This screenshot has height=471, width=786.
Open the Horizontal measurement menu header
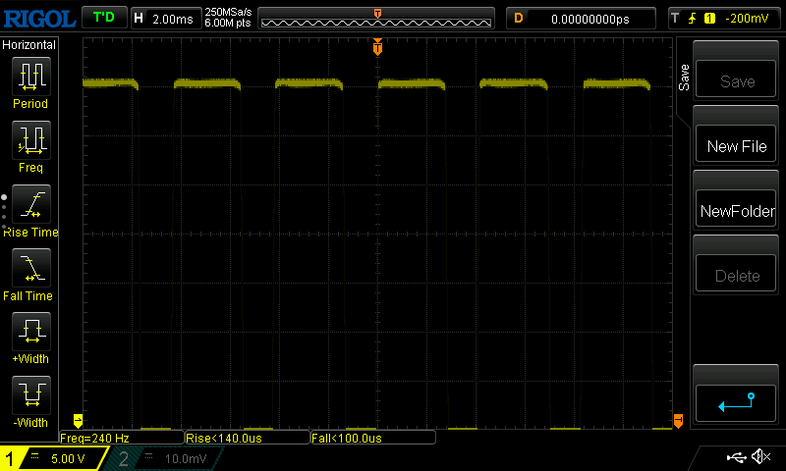pyautogui.click(x=29, y=45)
